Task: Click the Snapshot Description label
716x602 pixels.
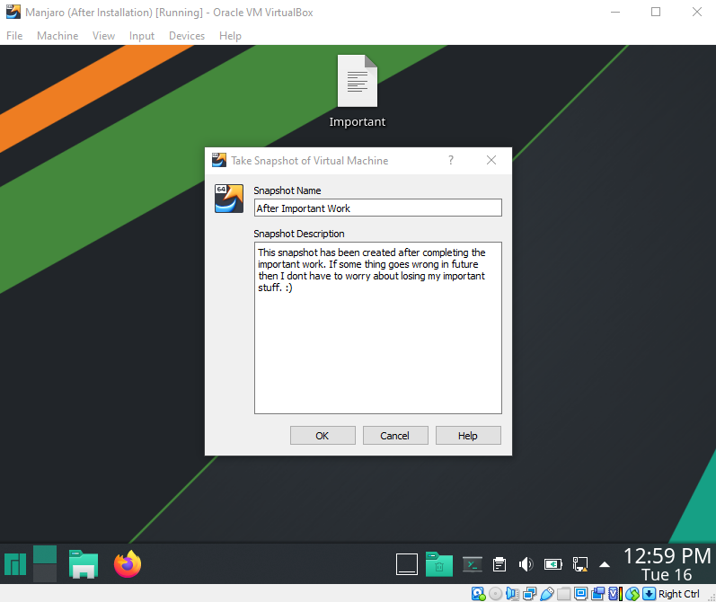Action: click(299, 234)
